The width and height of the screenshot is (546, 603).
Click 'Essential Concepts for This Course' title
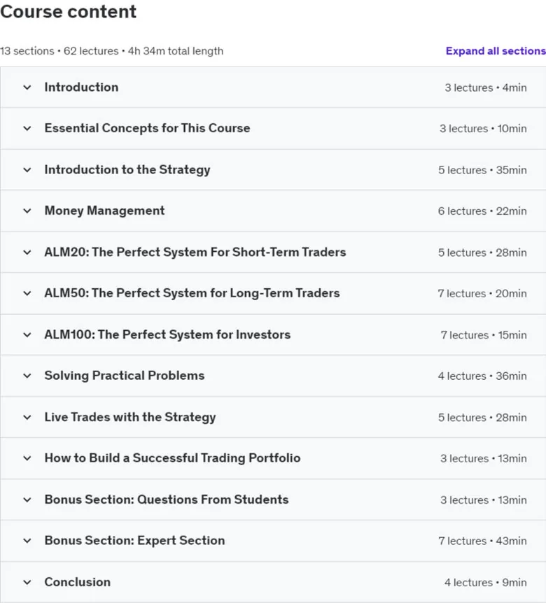(147, 128)
